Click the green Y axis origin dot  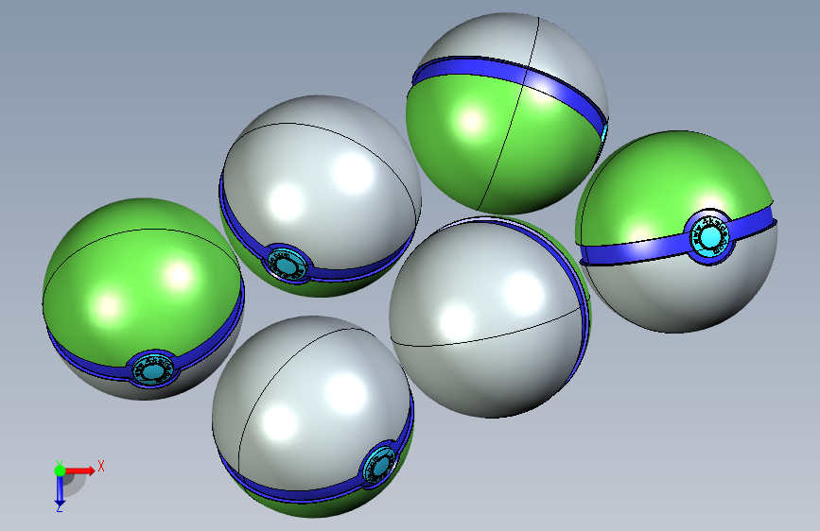point(61,471)
